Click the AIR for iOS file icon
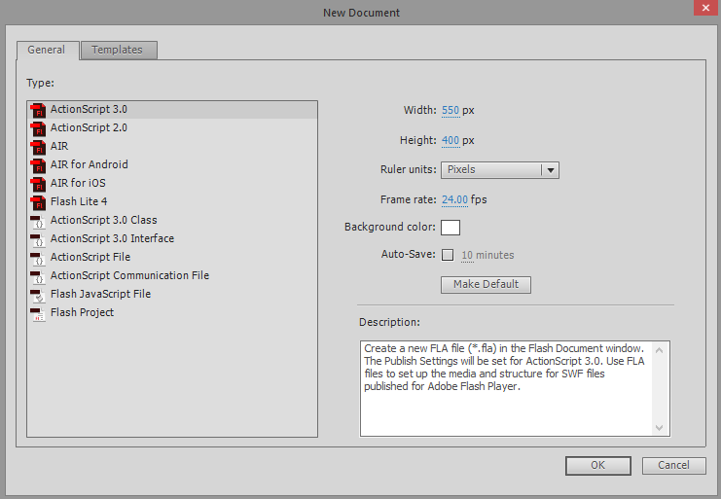 pyautogui.click(x=38, y=184)
